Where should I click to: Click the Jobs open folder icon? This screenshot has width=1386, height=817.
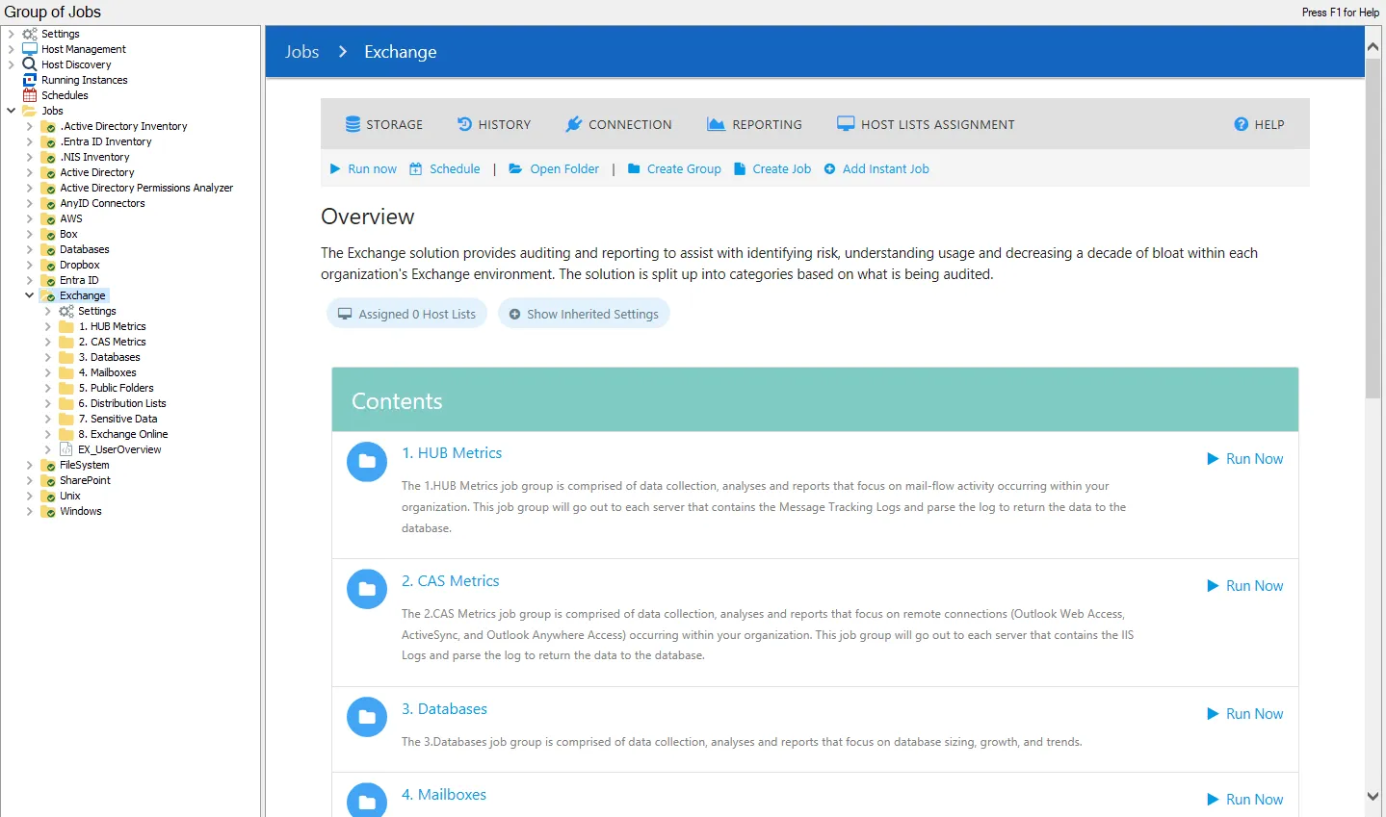30,111
